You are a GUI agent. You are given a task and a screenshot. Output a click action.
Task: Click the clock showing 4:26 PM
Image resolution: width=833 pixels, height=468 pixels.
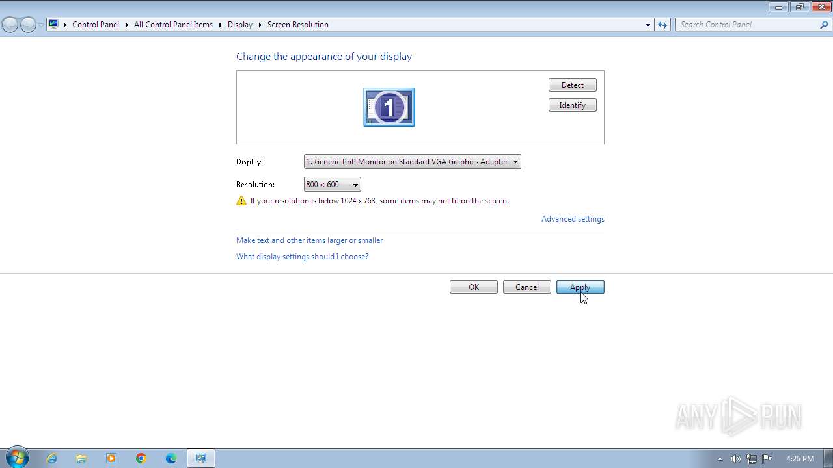(800, 459)
